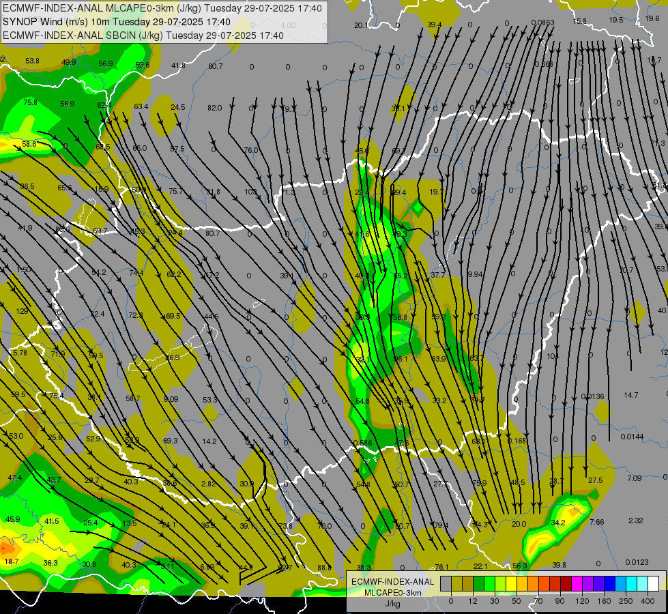Image resolution: width=668 pixels, height=614 pixels.
Task: Click the map value 19.5
Action: click(616, 20)
